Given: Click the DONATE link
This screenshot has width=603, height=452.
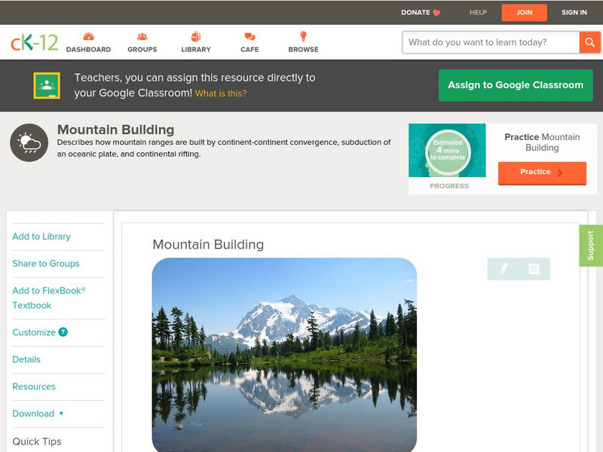Looking at the screenshot, I should [415, 13].
